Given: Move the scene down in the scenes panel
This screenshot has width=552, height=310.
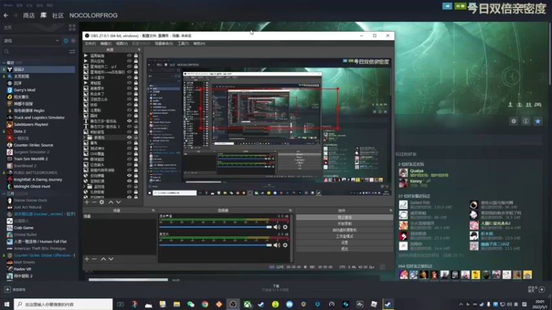Looking at the screenshot, I should pyautogui.click(x=111, y=259).
